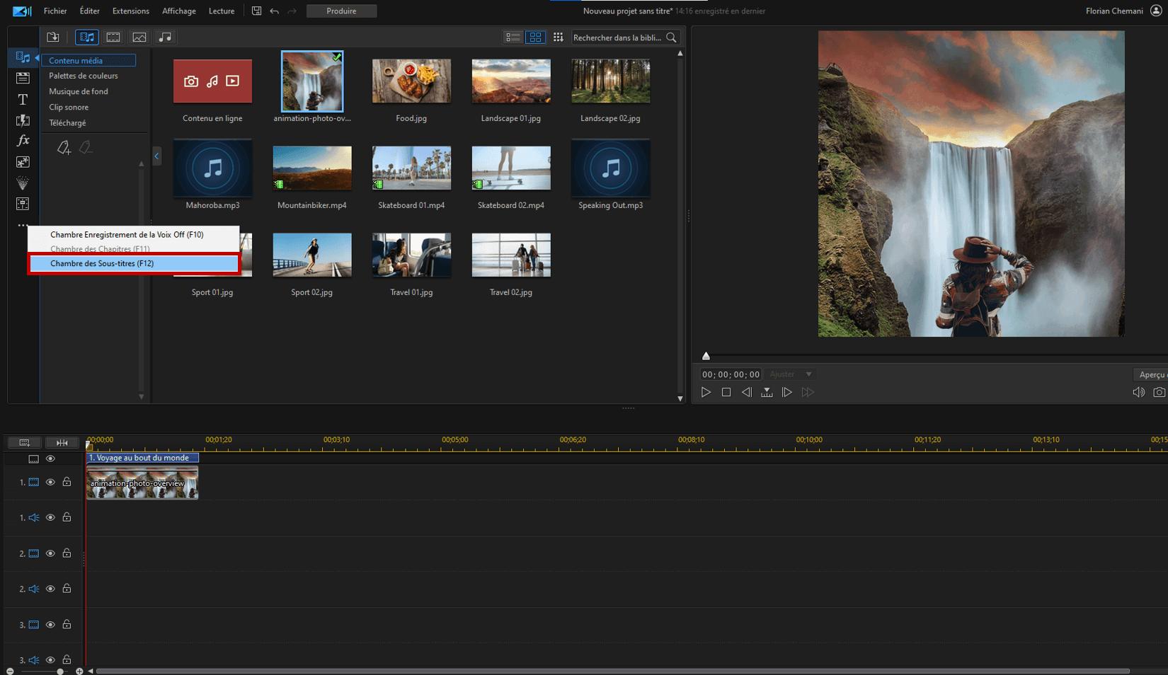Open the Particle Room icon
The height and width of the screenshot is (675, 1168).
(x=23, y=183)
